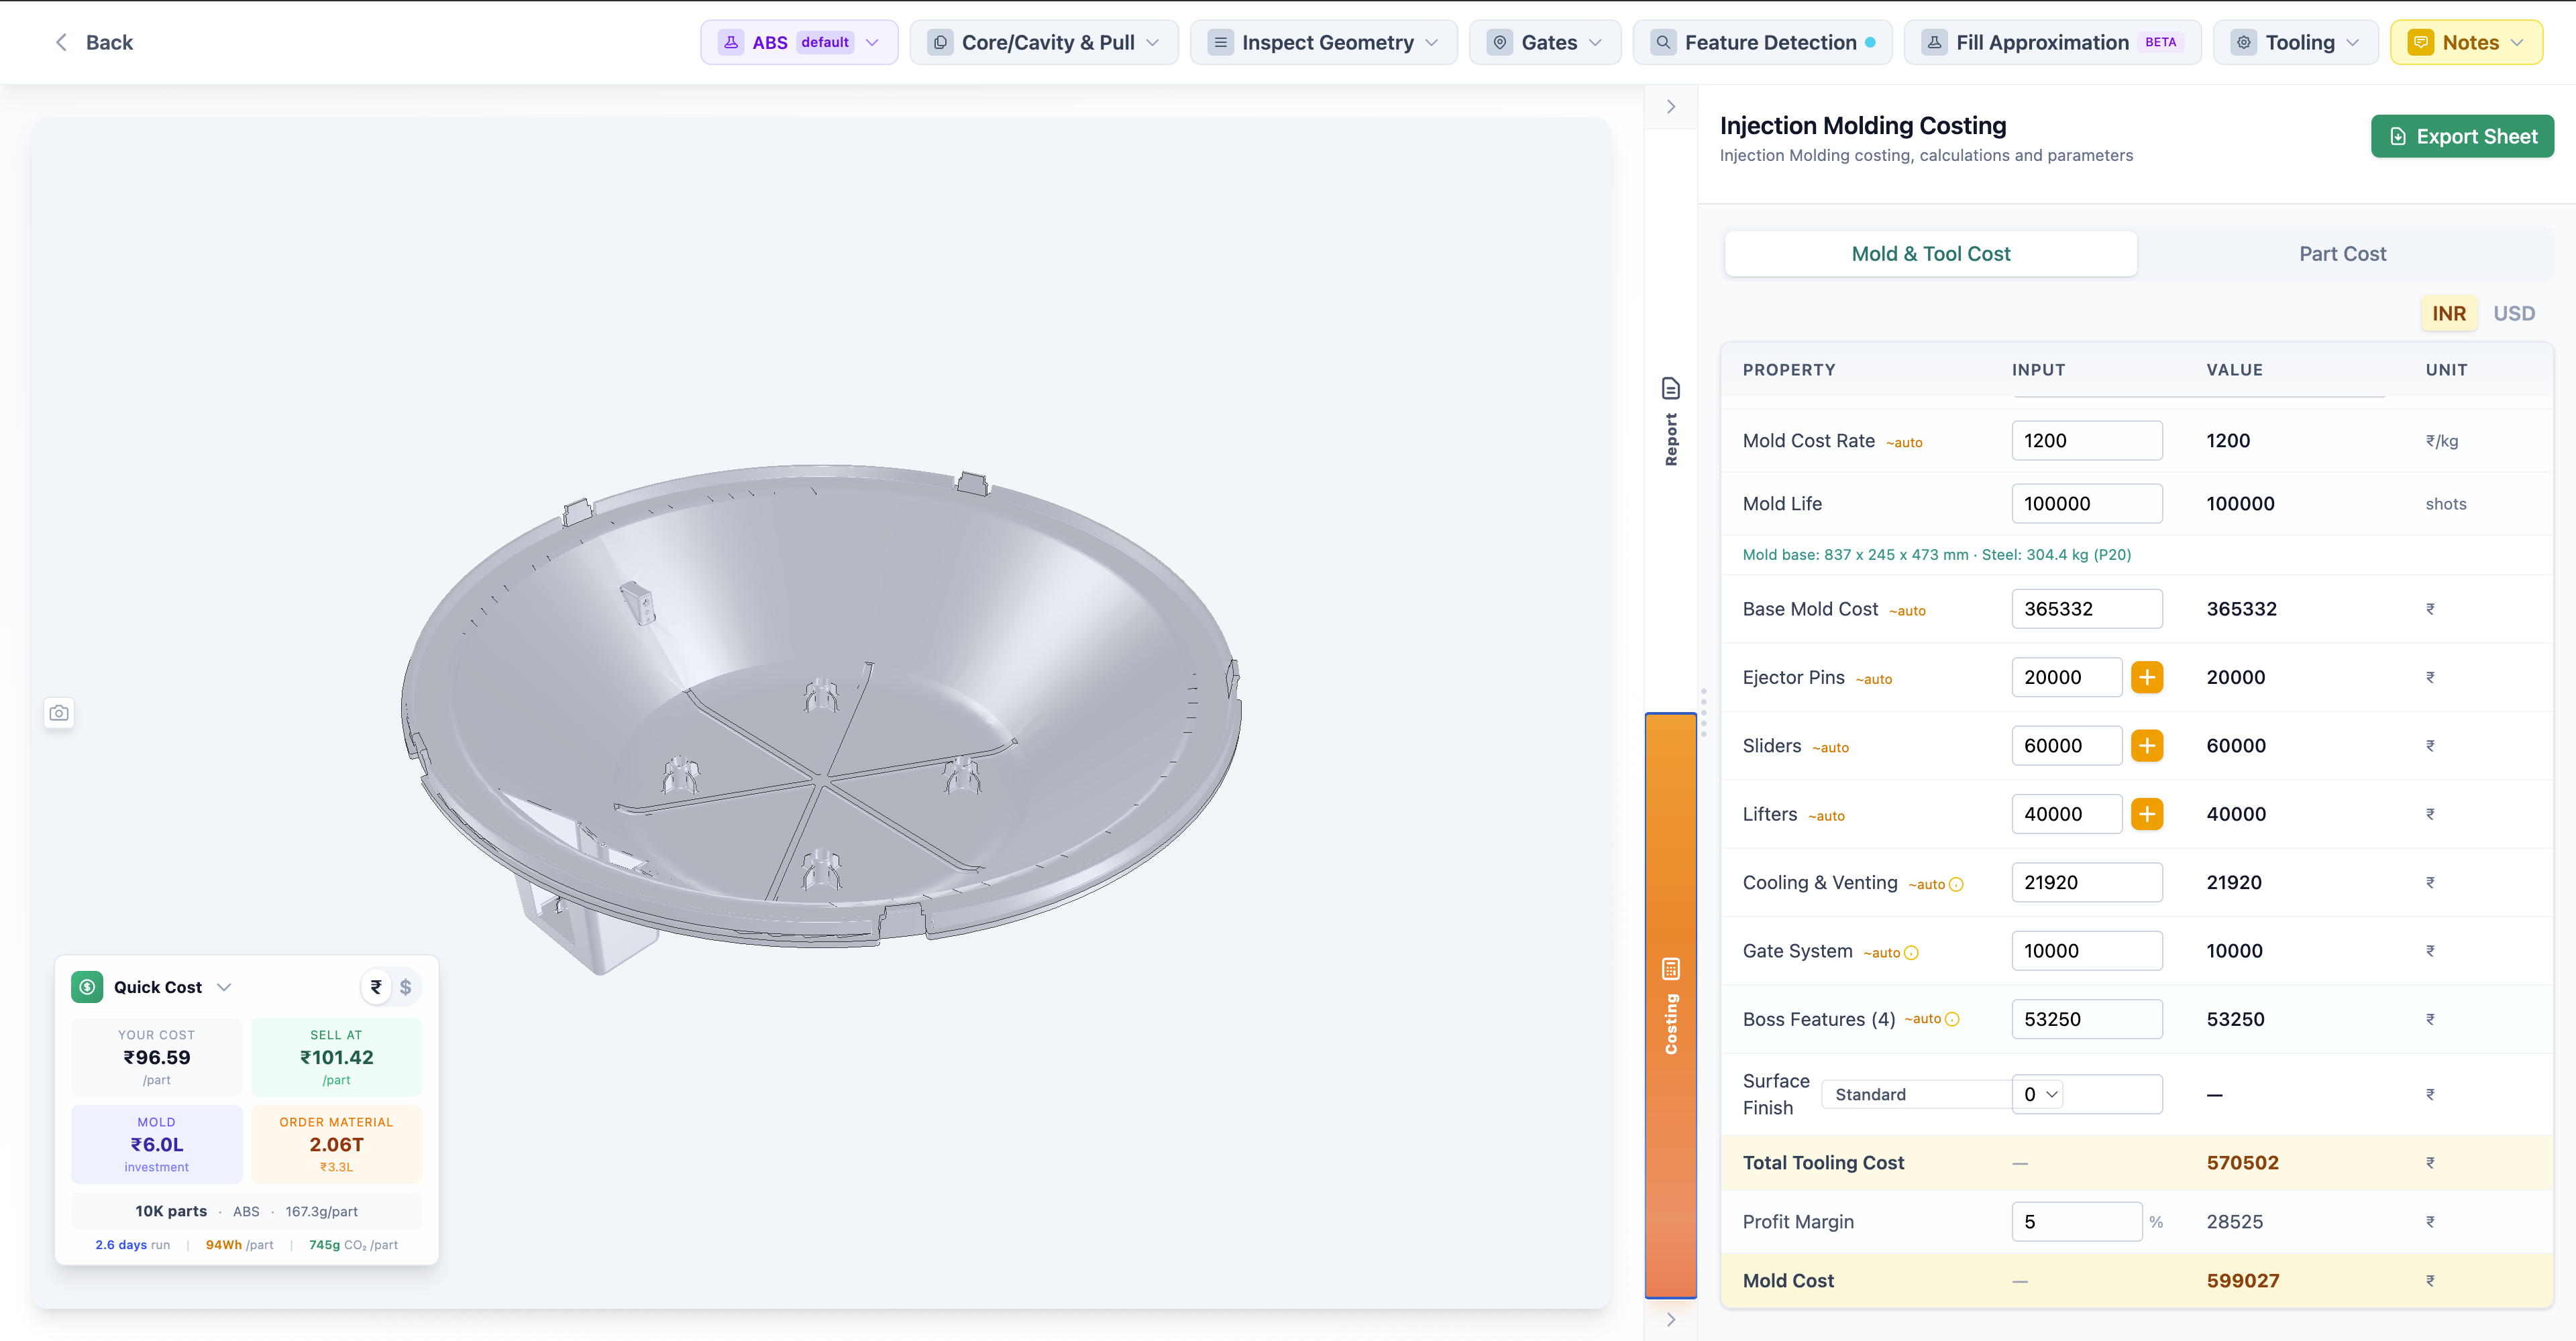This screenshot has height=1341, width=2576.
Task: Click the plus icon beside Ejector Pins
Action: point(2147,677)
